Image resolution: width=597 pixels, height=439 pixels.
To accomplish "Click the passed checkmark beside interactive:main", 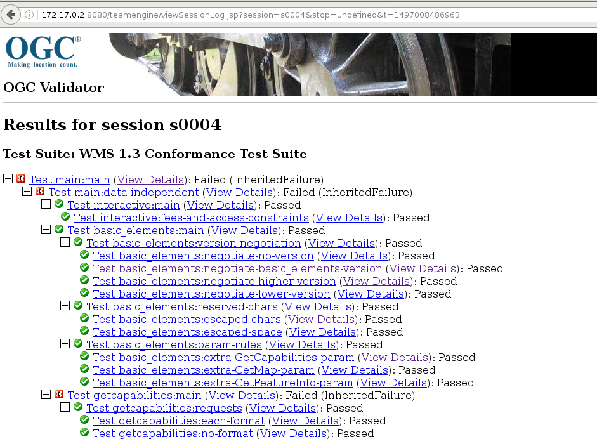I will click(x=59, y=204).
